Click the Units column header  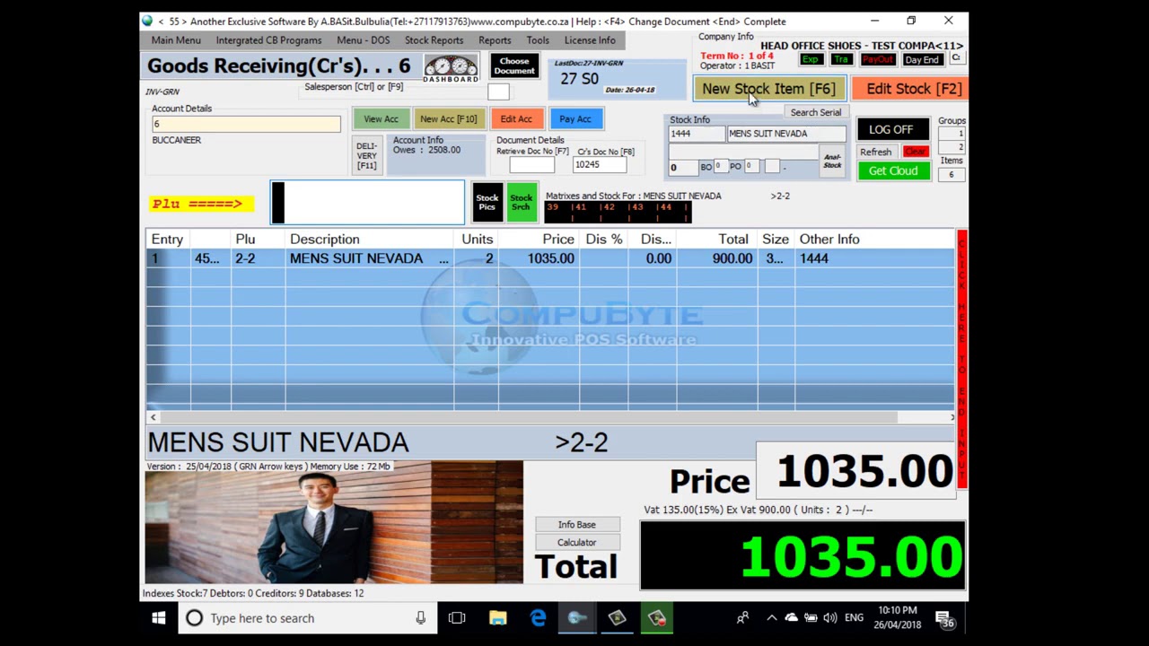tap(477, 240)
